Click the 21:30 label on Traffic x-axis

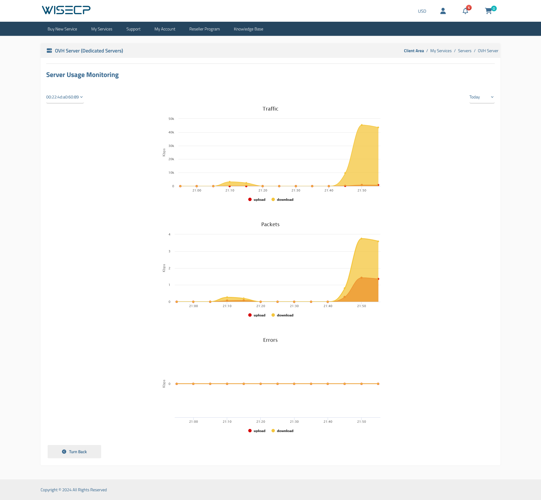point(296,190)
